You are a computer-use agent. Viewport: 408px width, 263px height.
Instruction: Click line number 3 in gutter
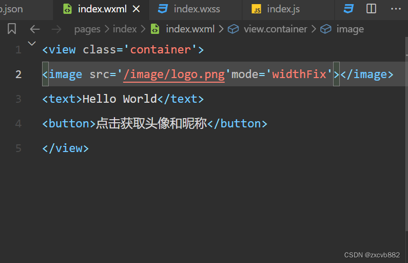pos(18,99)
